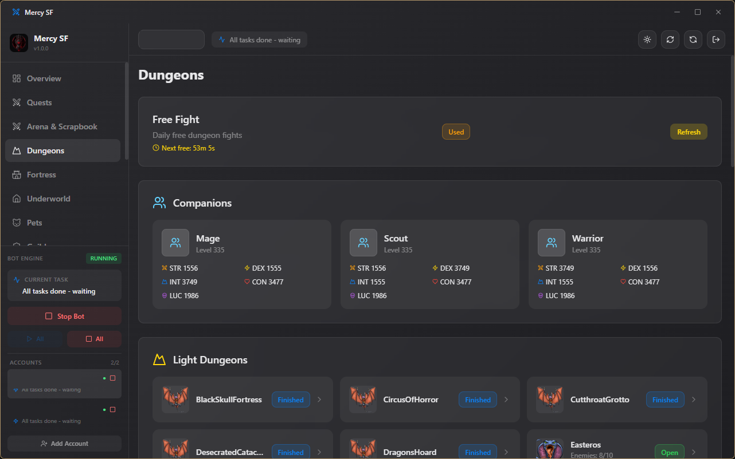Click the Used badge in Free Fight
Image resolution: width=735 pixels, height=459 pixels.
[456, 132]
